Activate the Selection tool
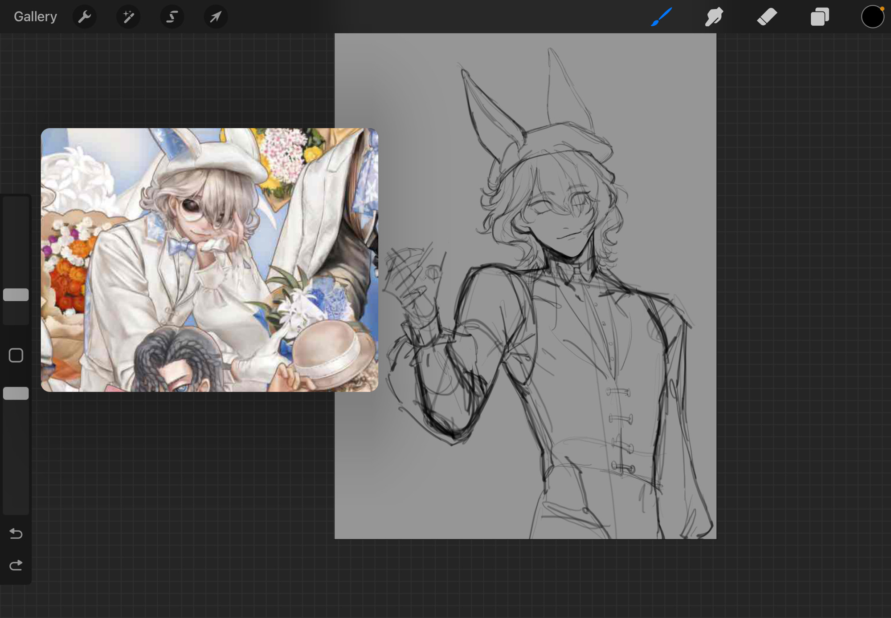The width and height of the screenshot is (891, 618). click(172, 17)
